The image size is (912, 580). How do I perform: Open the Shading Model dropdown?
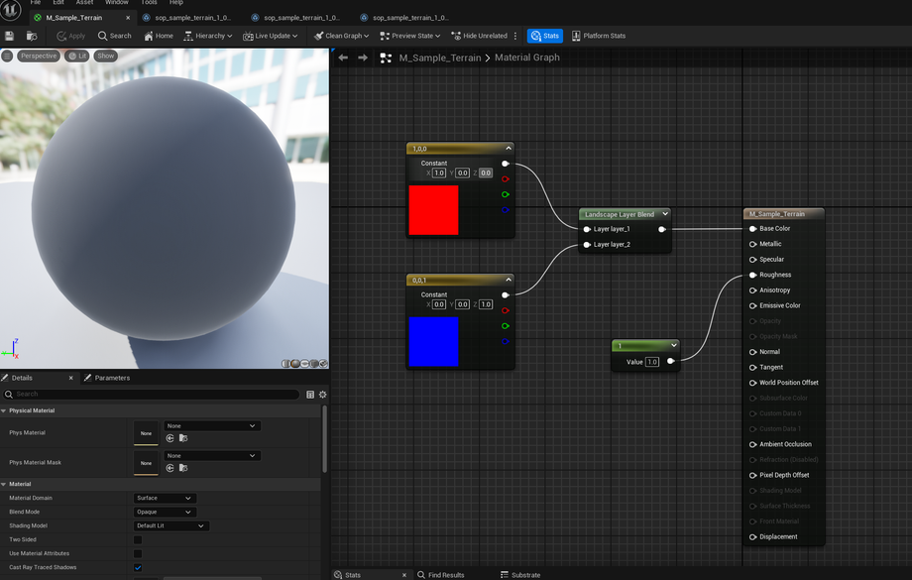[171, 526]
